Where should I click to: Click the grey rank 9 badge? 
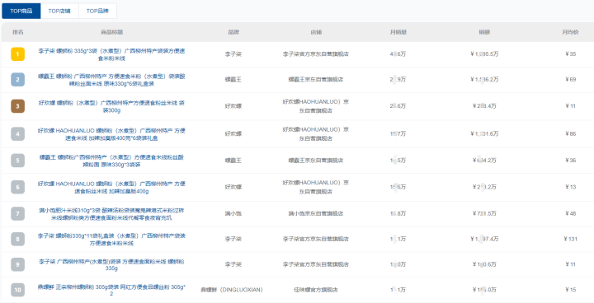[x=18, y=264]
